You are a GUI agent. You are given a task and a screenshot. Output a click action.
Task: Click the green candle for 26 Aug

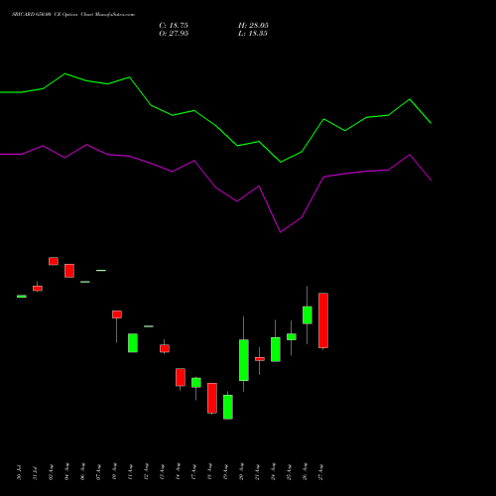pos(308,315)
